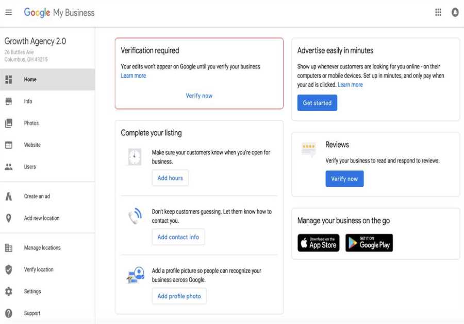Open the Website section icon
Viewport: 464px width, 324px height.
point(9,145)
